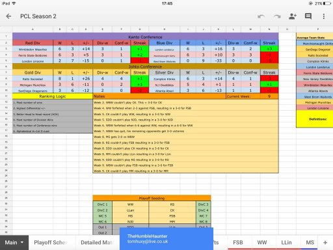Open the FSB sheet tab
Screen dimensions: 333x250
coord(238,242)
